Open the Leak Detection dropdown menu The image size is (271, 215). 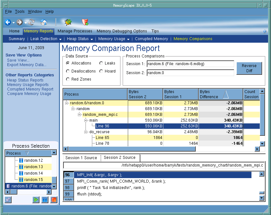[46, 39]
